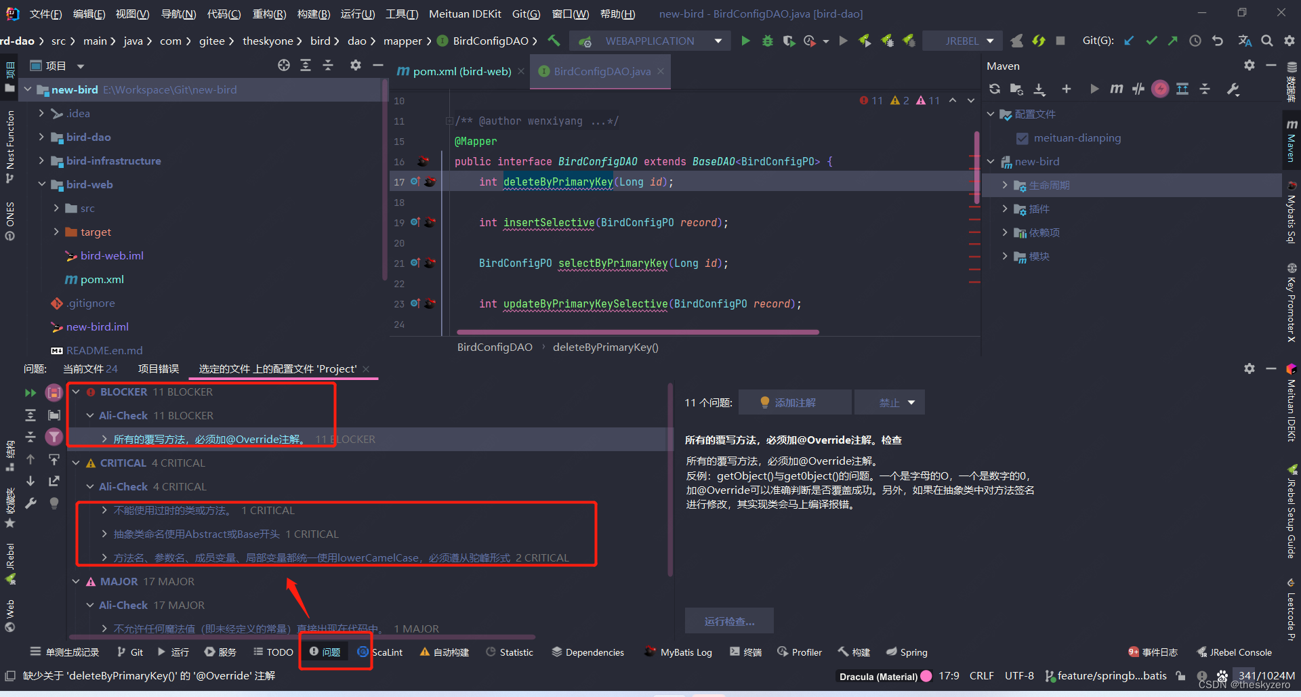Image resolution: width=1301 pixels, height=697 pixels.
Task: Execute Maven goal 'm' icon
Action: coord(1116,89)
